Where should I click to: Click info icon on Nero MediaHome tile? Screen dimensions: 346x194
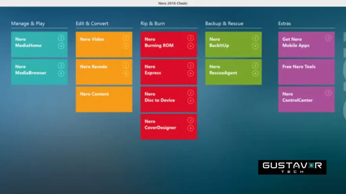pos(61,38)
